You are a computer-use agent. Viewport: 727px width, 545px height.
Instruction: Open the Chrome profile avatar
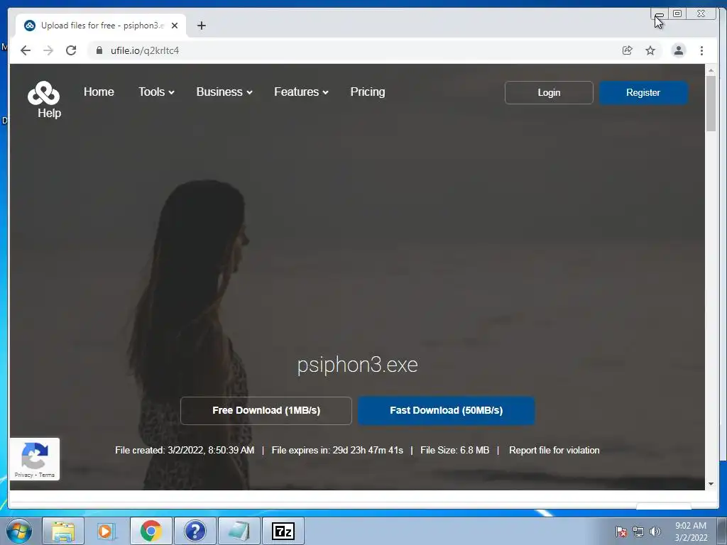[x=678, y=50]
